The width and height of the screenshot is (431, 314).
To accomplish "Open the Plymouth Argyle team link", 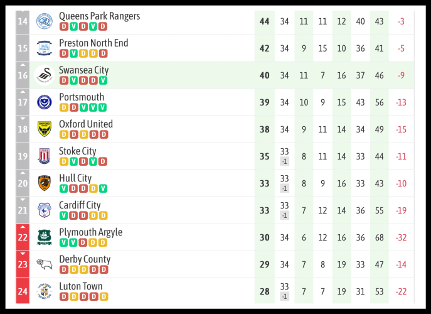I will (x=90, y=232).
